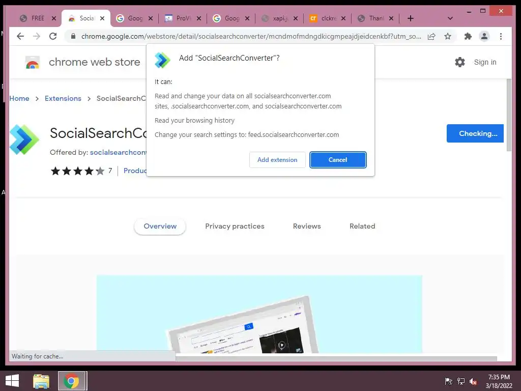This screenshot has width=521, height=391.
Task: Click the star rating
Action: coord(77,171)
